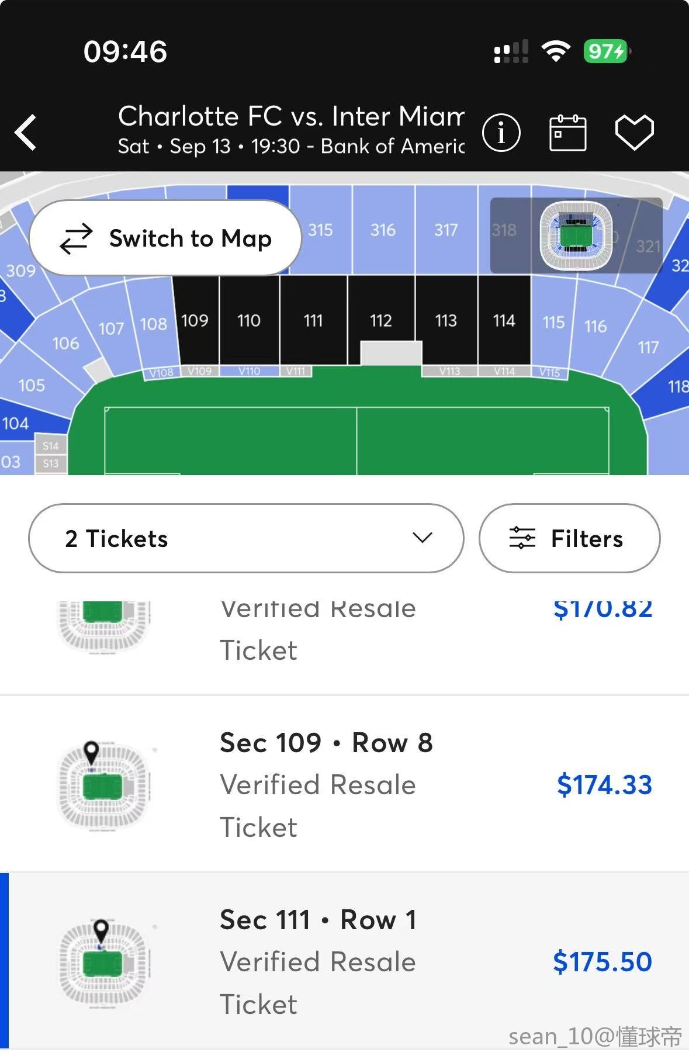Choose section 114 on the map

coord(504,320)
